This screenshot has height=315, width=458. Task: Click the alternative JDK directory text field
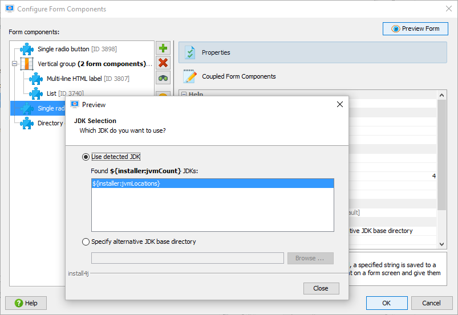(188, 258)
